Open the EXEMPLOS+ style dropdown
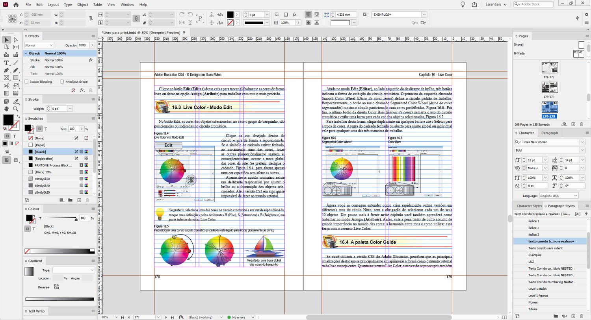The width and height of the screenshot is (591, 320). pos(424,15)
